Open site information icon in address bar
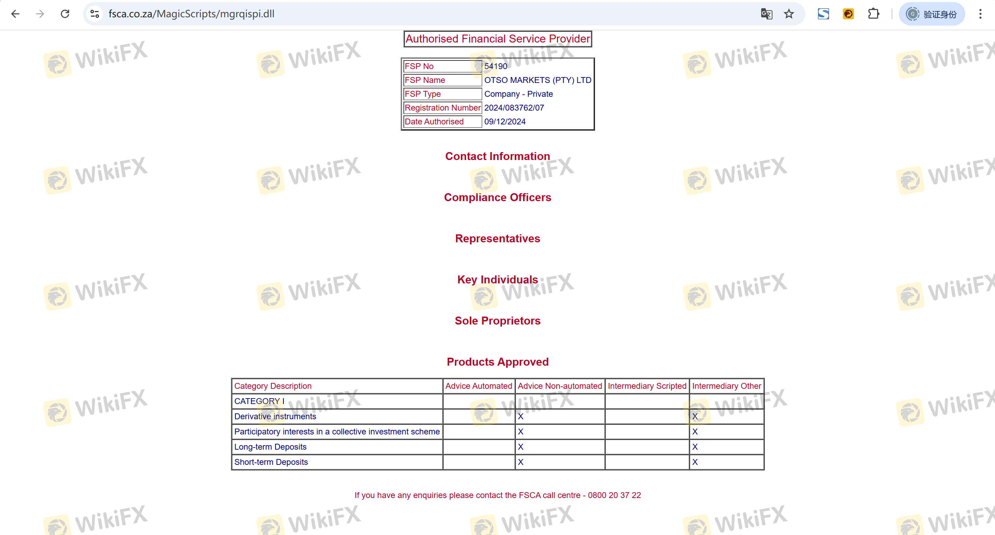 click(95, 14)
